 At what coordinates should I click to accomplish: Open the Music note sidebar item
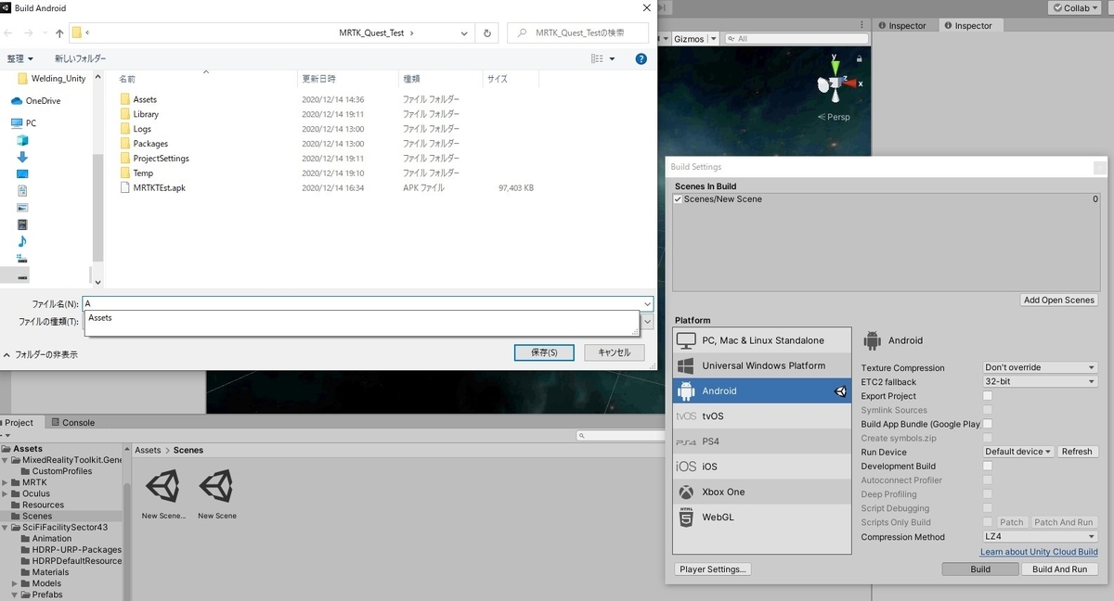click(22, 241)
